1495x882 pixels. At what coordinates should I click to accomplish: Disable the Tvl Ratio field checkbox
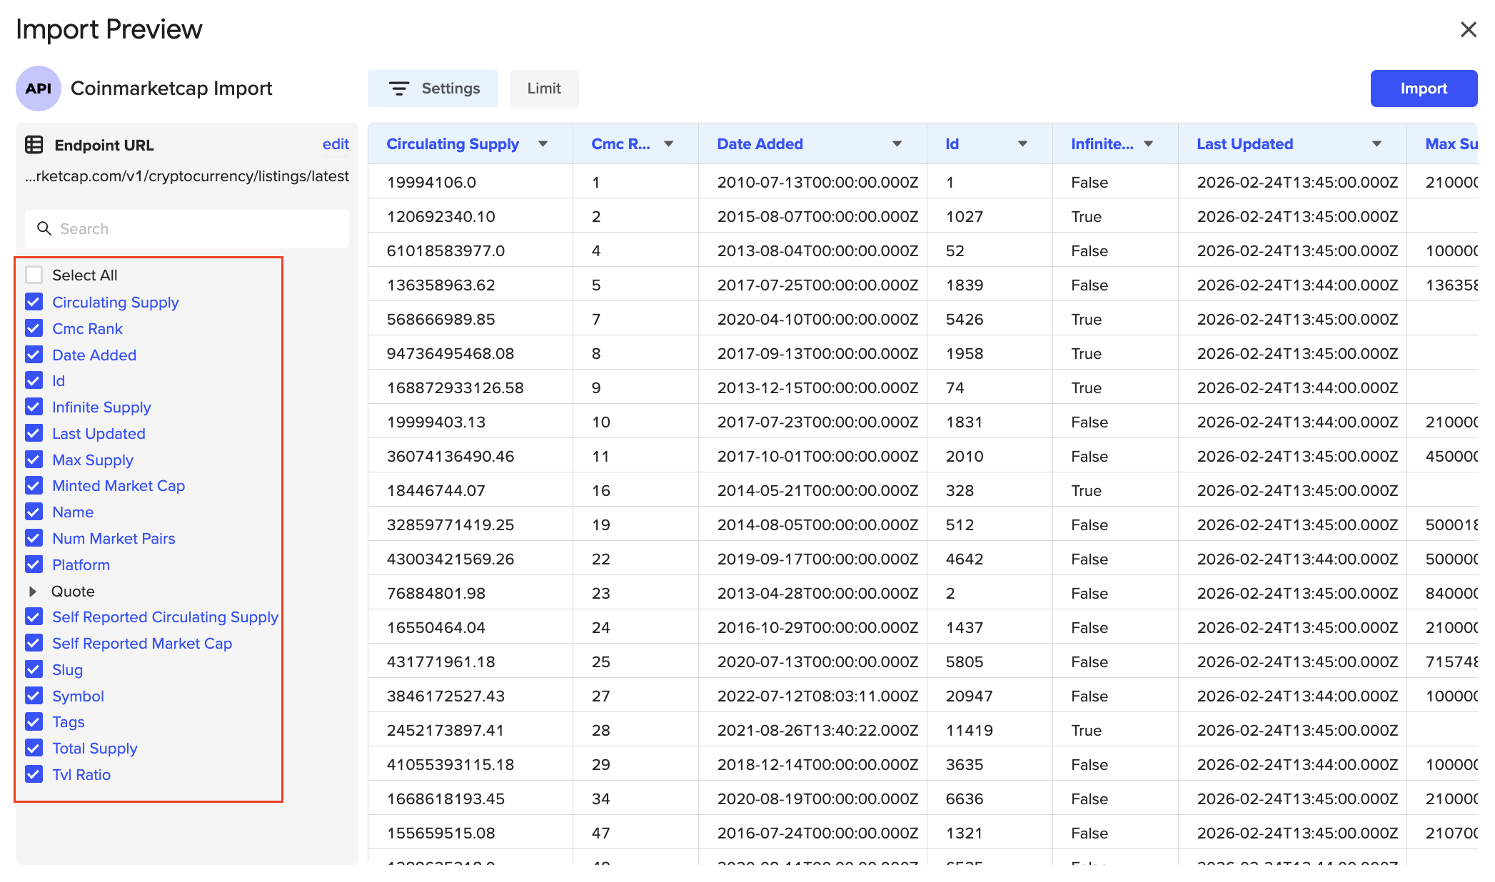pyautogui.click(x=34, y=774)
